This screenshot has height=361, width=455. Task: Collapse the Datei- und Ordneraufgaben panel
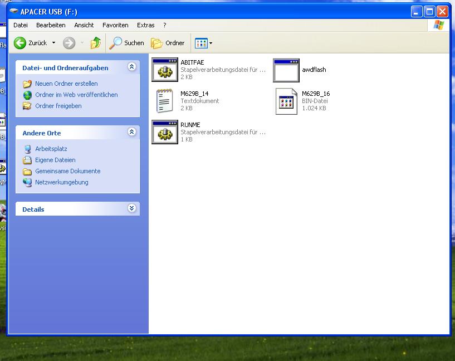[x=132, y=67]
